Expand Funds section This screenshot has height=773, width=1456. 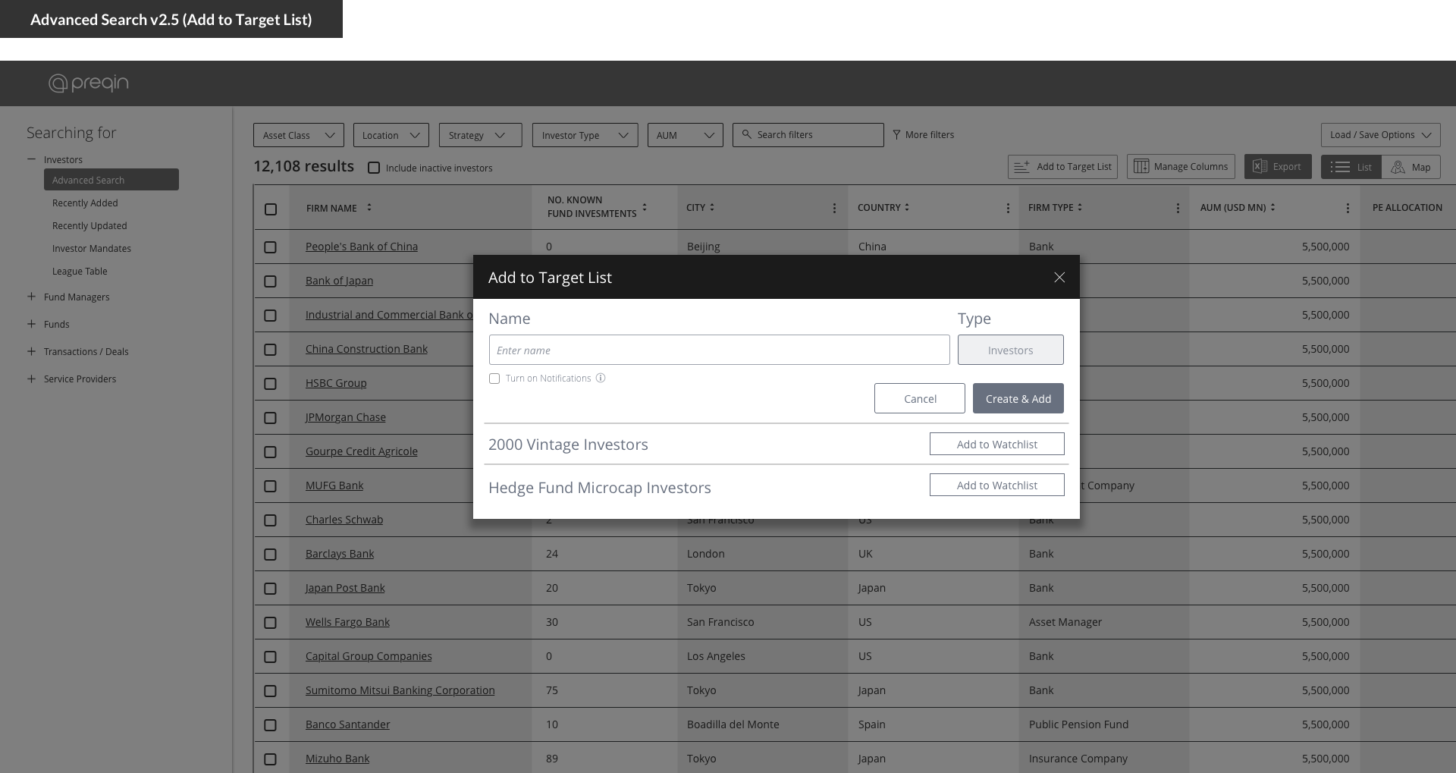click(31, 324)
